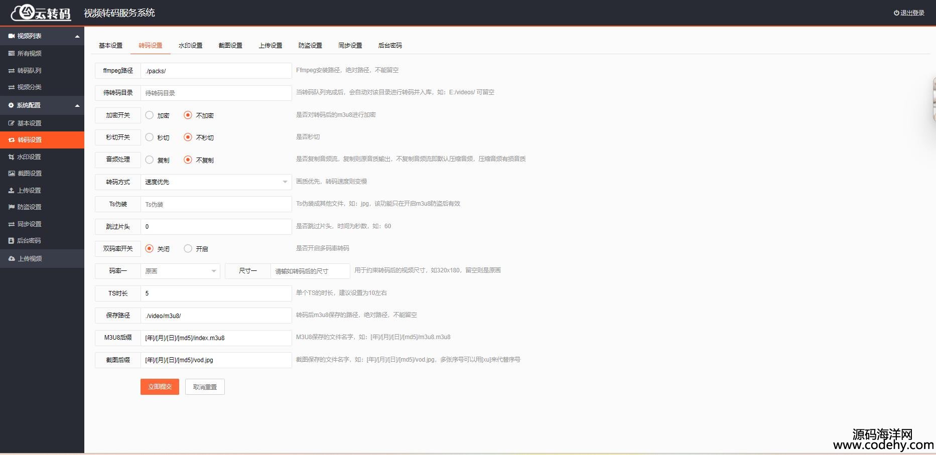Screen dimensions: 936x455
Task: Open 所有视频 in the sidebar
Action: point(42,54)
